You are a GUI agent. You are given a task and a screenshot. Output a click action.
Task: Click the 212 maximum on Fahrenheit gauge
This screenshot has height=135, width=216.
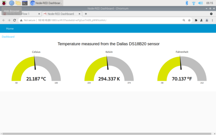point(202,83)
